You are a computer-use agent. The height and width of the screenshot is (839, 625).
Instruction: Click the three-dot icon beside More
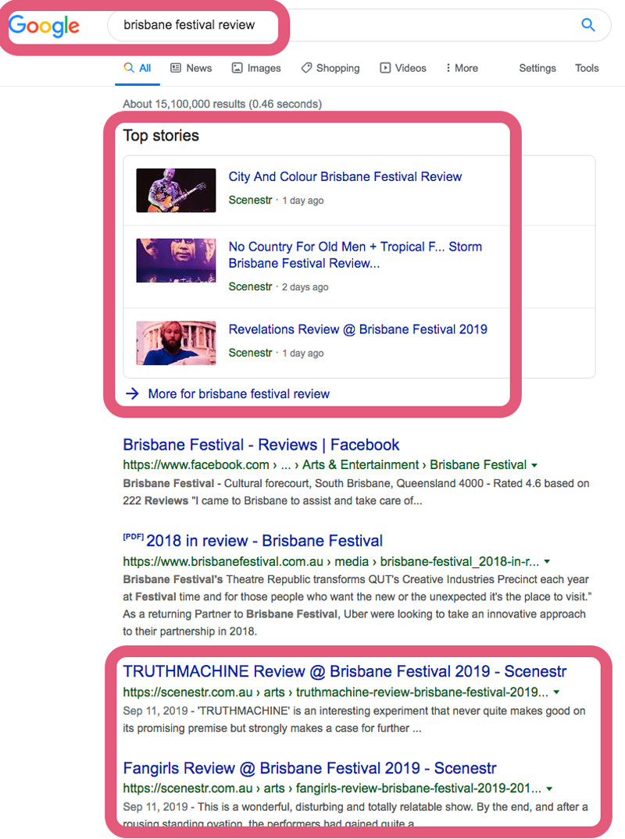click(x=448, y=68)
